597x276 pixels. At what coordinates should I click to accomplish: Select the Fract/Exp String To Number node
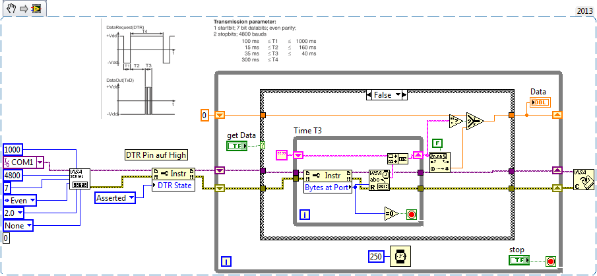[x=440, y=162]
